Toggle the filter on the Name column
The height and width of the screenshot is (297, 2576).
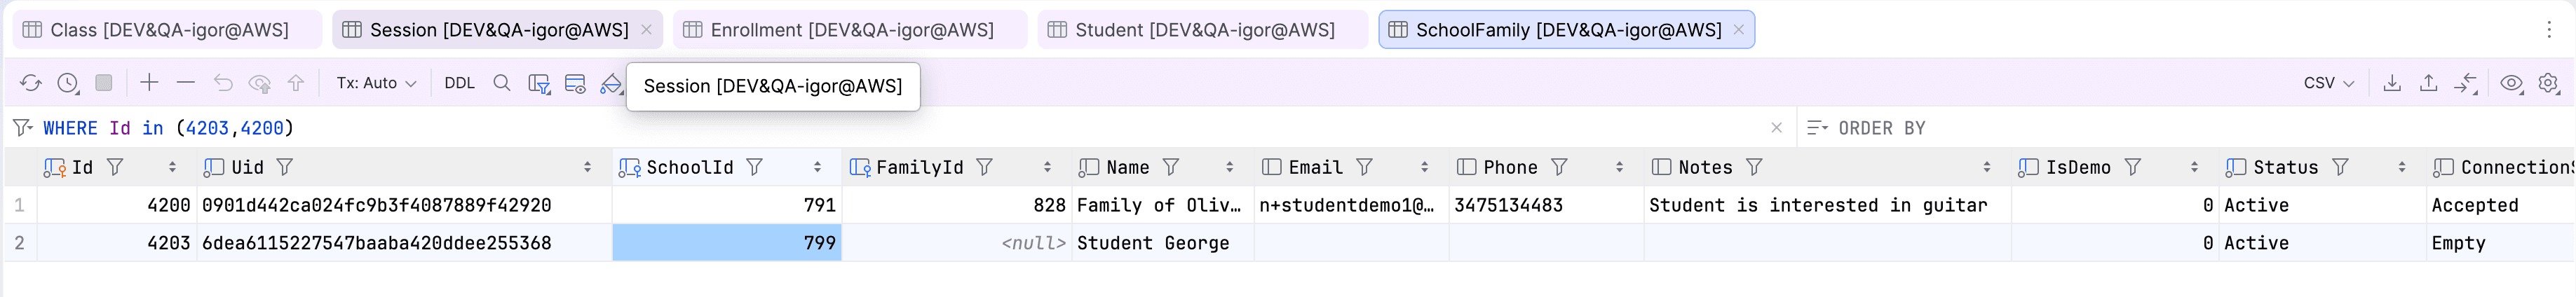point(1171,167)
